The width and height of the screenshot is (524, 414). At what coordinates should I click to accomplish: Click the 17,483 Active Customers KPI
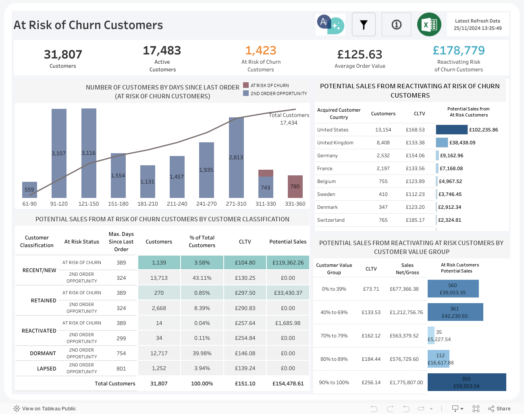pyautogui.click(x=162, y=50)
